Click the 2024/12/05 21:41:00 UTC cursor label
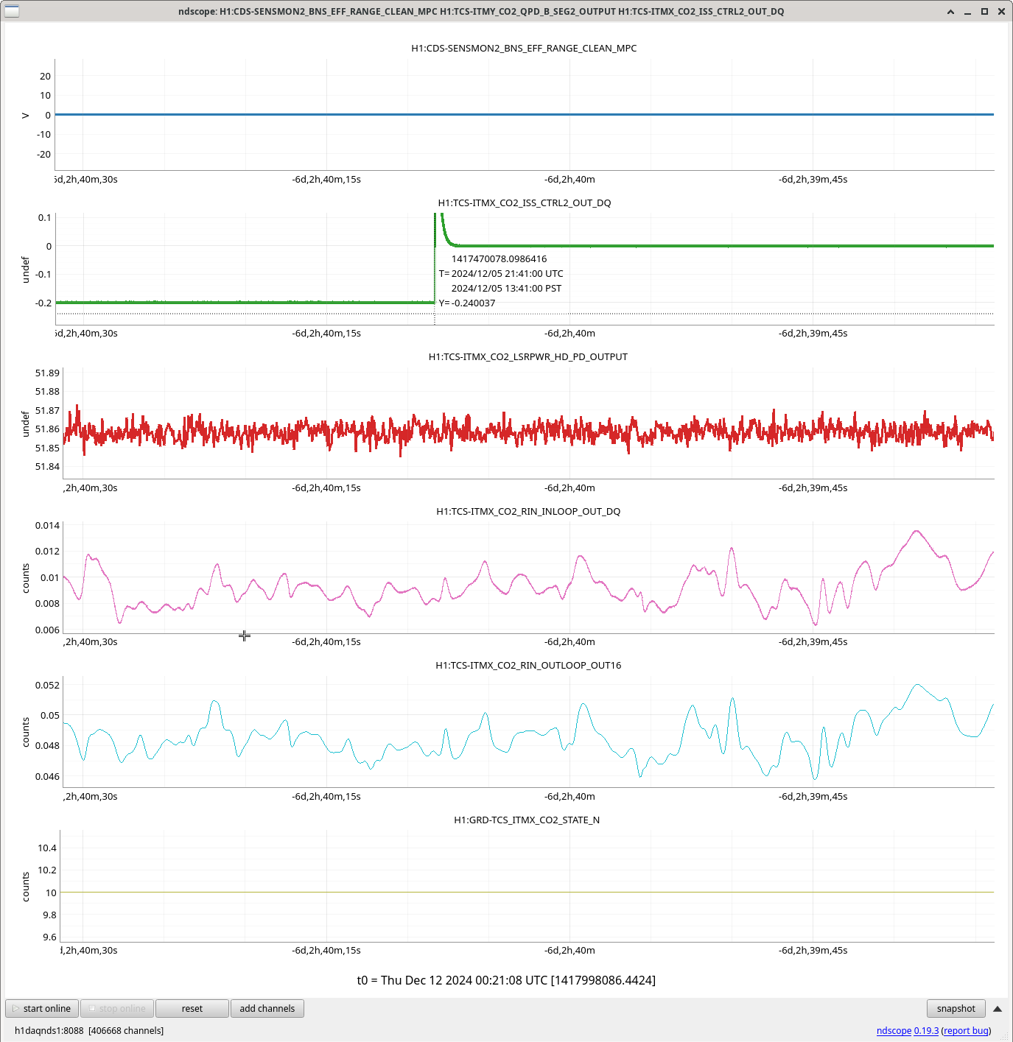 click(507, 273)
